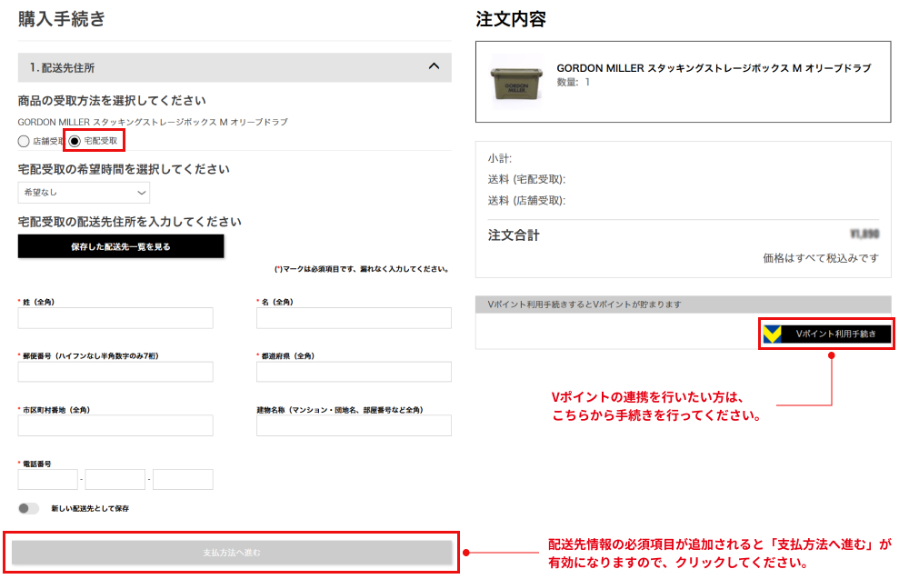Image resolution: width=909 pixels, height=579 pixels.
Task: Click the last 電話番号 box
Action: [x=184, y=479]
